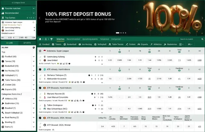Screen dimensions: 205x132
Task: Open +308 more markets for Java United
Action: pos(200,60)
